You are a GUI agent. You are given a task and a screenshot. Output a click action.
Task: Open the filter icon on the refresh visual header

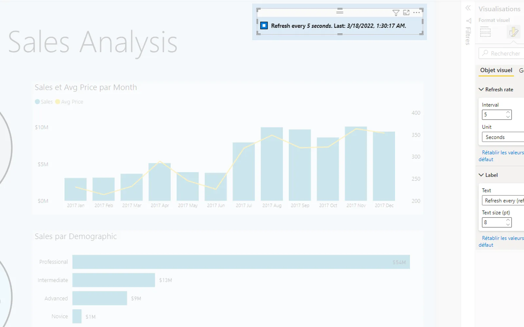pos(396,13)
